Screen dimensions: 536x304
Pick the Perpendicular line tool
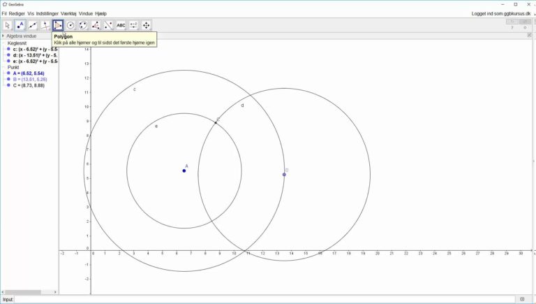click(x=45, y=25)
